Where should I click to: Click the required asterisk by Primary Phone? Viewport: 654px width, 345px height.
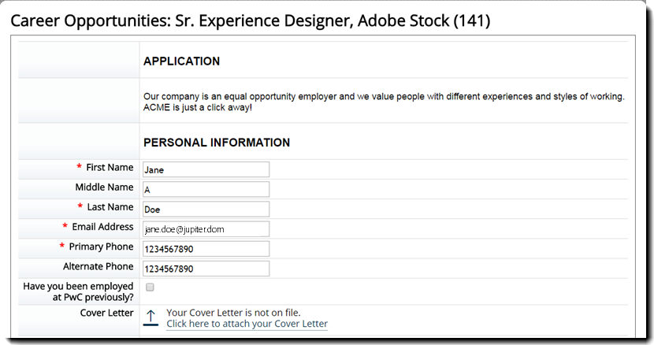point(61,247)
